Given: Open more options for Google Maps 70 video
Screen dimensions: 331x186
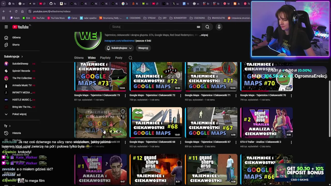Looking at the screenshot, I should coord(291,96).
